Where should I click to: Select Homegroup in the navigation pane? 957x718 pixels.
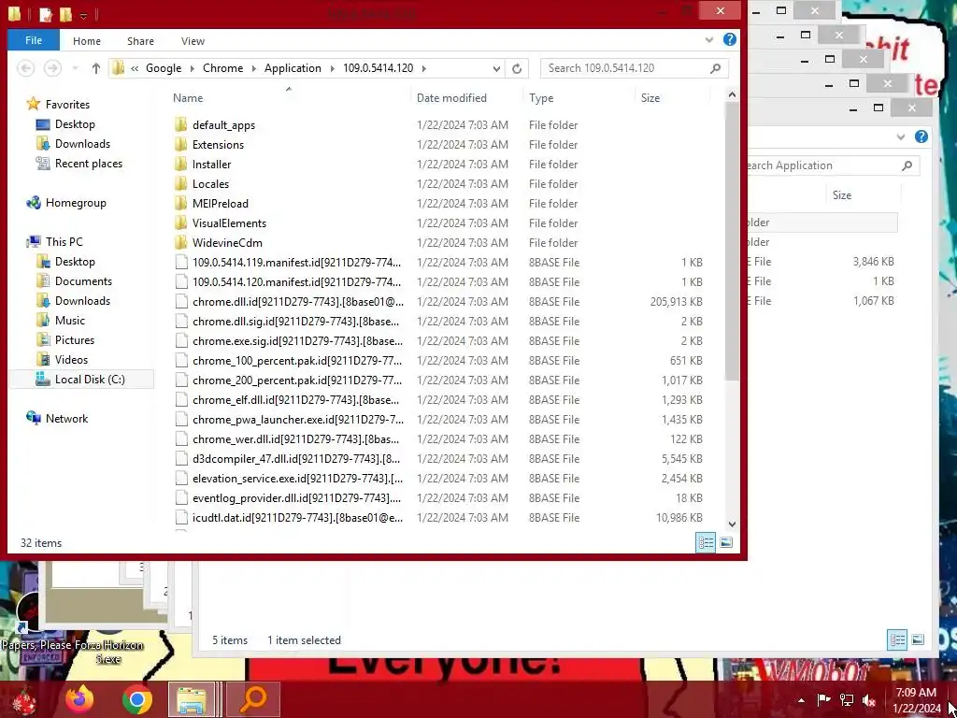pos(76,203)
